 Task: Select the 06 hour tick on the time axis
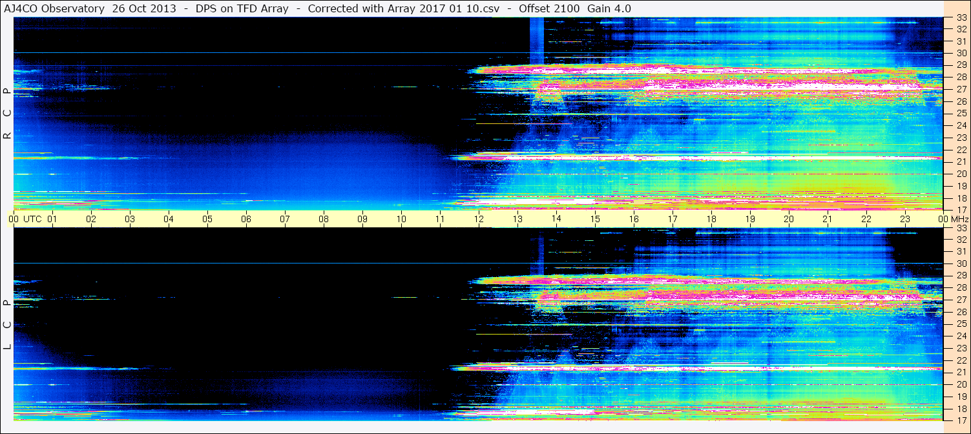tap(246, 219)
